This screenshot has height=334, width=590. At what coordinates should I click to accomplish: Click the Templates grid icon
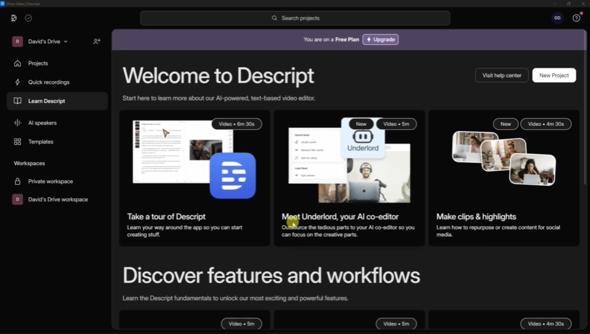(x=18, y=142)
